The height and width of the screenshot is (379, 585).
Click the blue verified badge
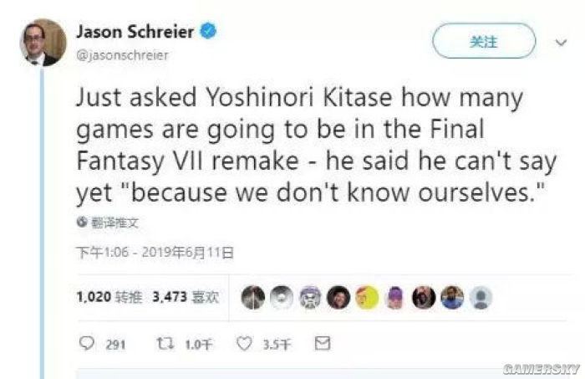point(209,31)
